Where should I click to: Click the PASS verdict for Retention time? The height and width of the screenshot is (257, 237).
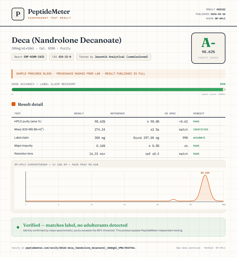tap(196, 154)
